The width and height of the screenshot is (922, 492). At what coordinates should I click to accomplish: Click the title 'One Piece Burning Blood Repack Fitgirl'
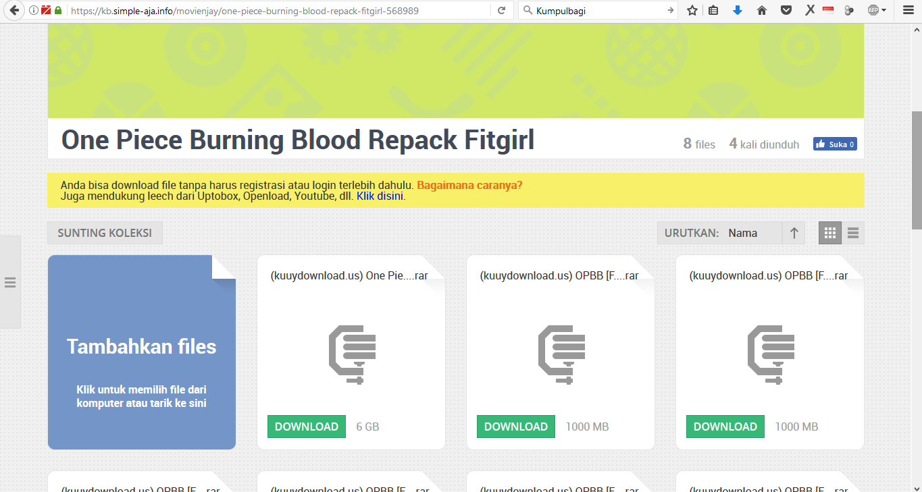(x=298, y=140)
